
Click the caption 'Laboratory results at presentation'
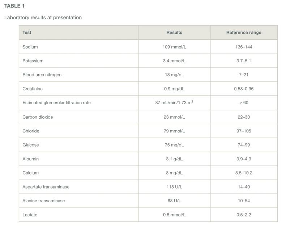43,17
